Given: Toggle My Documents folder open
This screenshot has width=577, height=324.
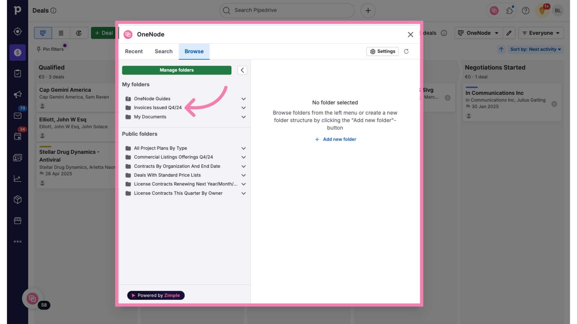Looking at the screenshot, I should tap(243, 117).
